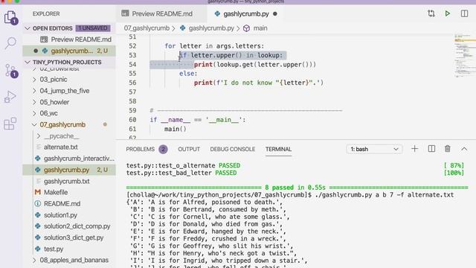Open the Extensions view icon
Screen dimensions: 476x268
10,124
